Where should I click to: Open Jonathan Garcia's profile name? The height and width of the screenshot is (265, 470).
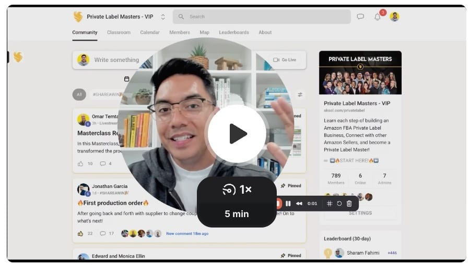[x=110, y=186]
